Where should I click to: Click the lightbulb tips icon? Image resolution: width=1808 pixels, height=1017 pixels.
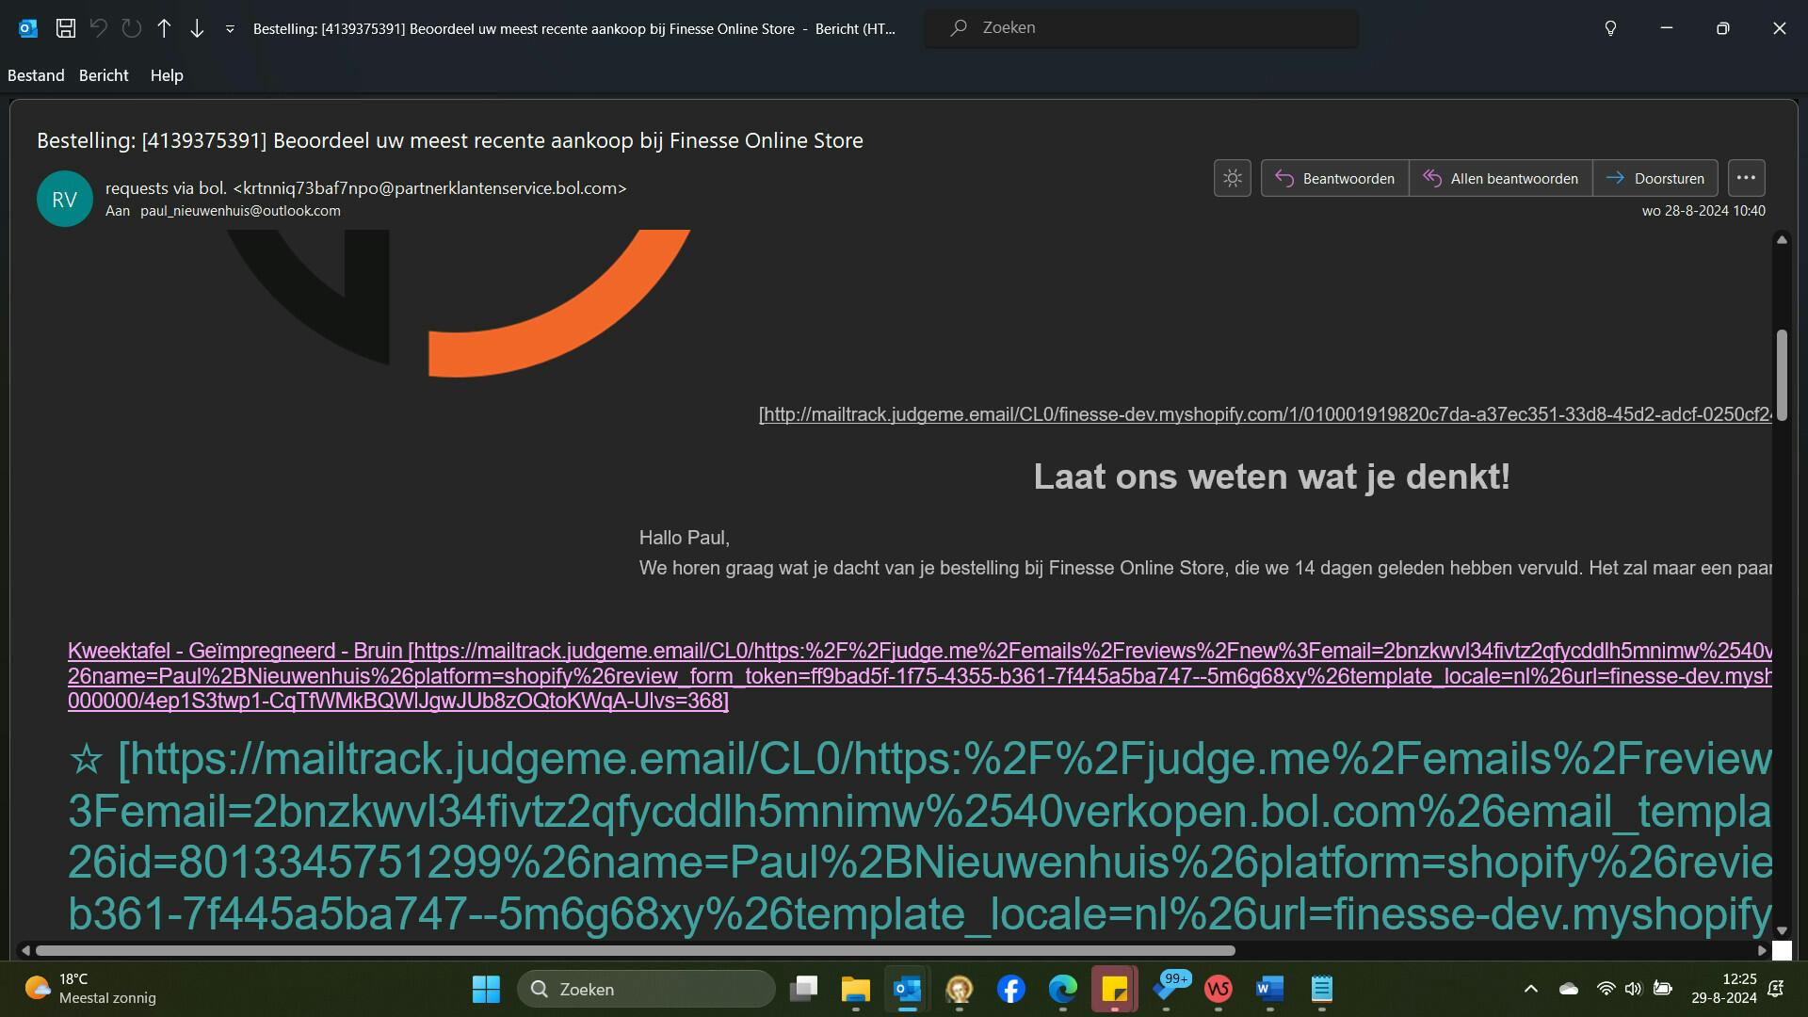[1610, 28]
